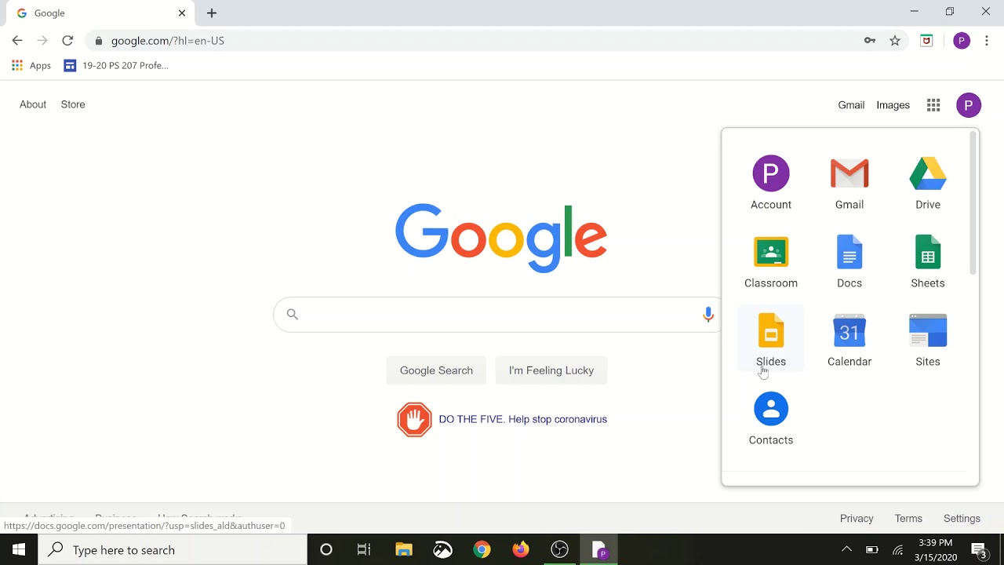Screen dimensions: 1004x565
Task: Open the Contacts app
Action: click(771, 417)
